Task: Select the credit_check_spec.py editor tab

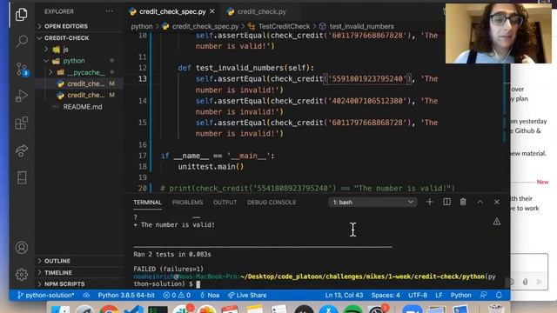Action: click(172, 11)
